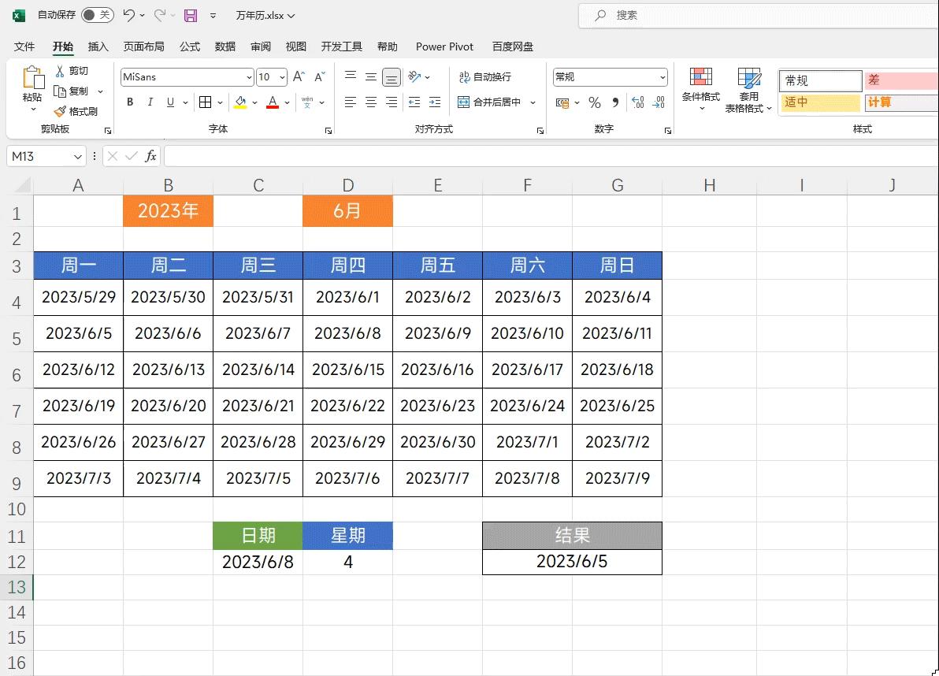Click the percent style icon

coord(593,102)
